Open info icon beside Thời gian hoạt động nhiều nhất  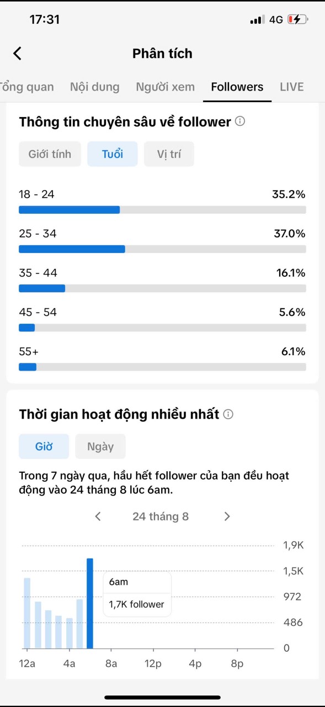[x=228, y=414]
